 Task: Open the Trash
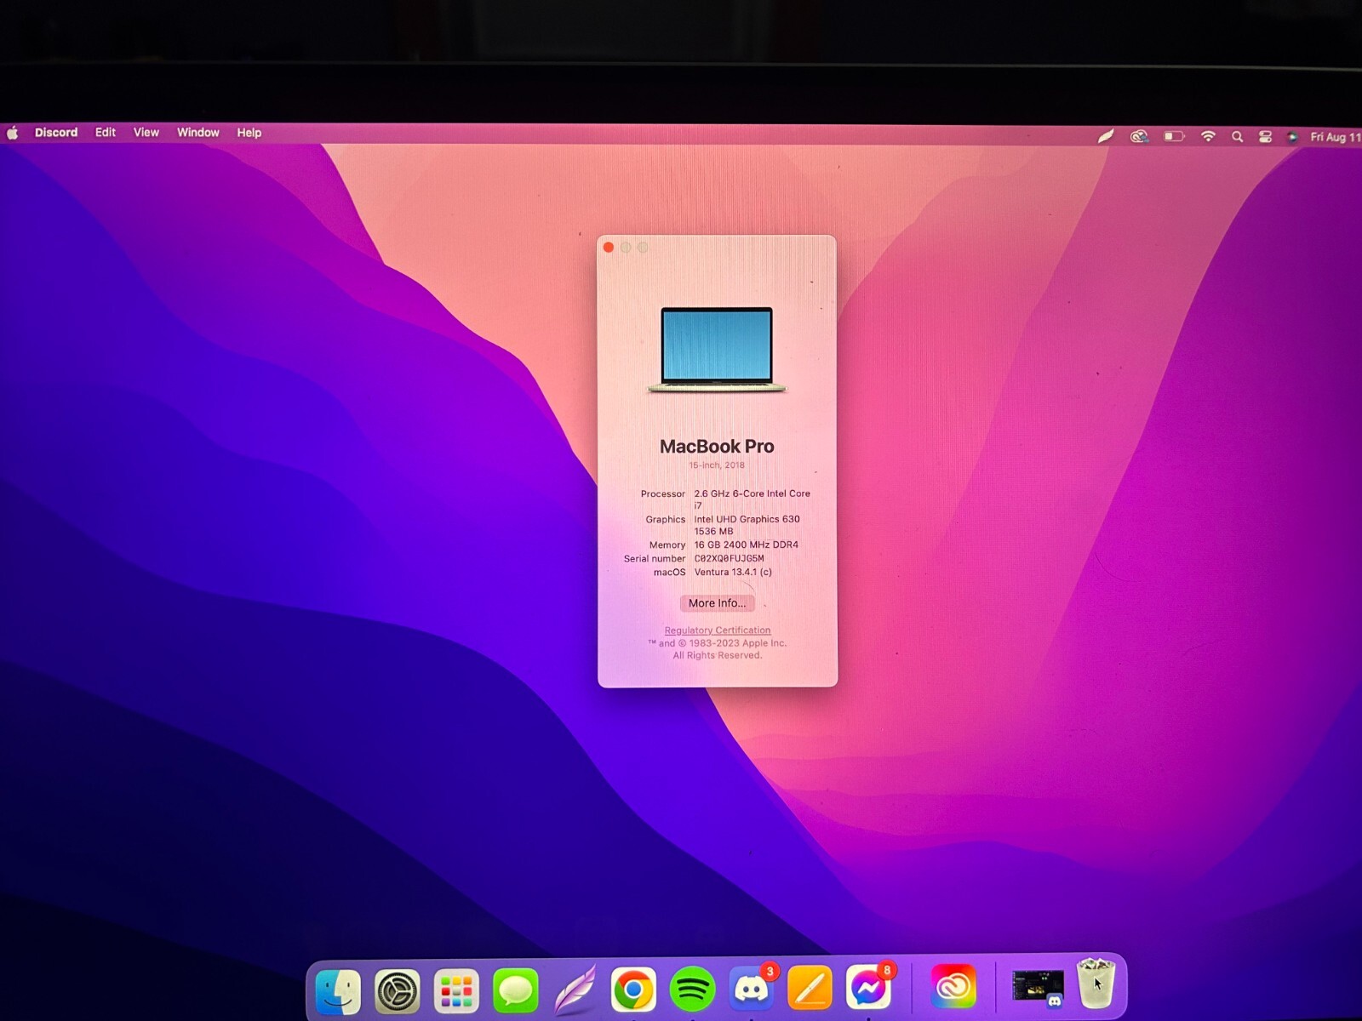pos(1096,983)
